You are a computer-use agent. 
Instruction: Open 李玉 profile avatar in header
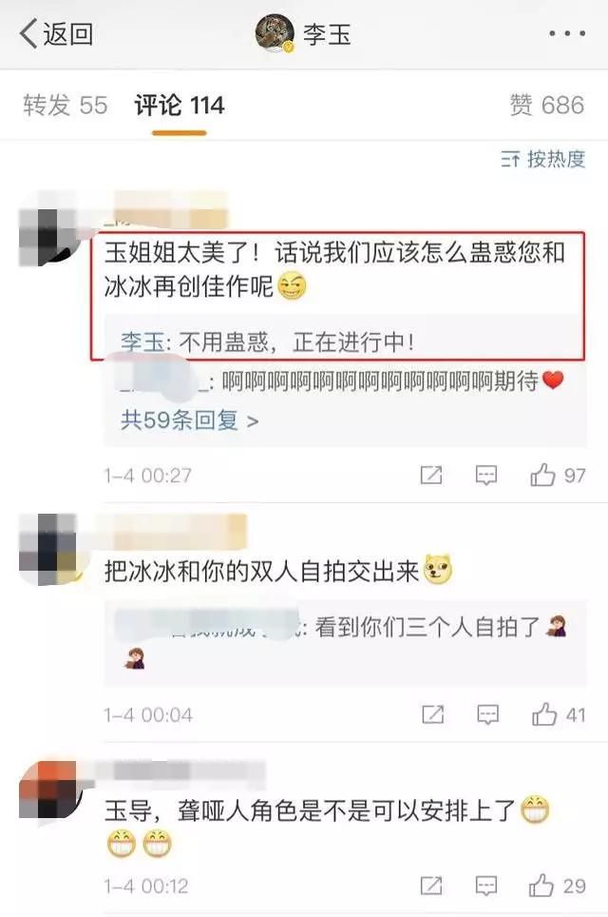point(275,33)
